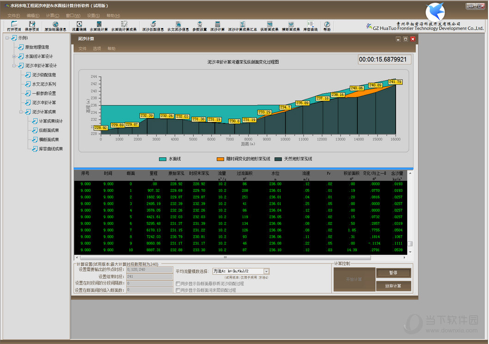The width and height of the screenshot is (489, 344).
Task: Open 参数设置 toolbar icon
Action: coord(200,26)
